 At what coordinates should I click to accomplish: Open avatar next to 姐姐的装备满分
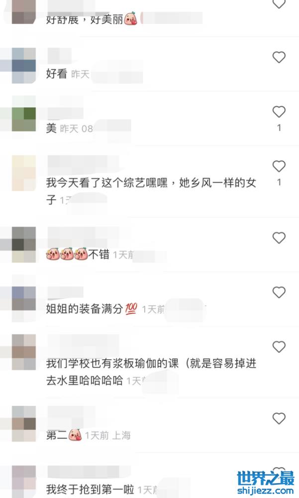24,298
